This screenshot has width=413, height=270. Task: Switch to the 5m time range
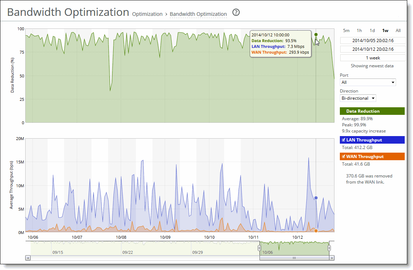346,31
